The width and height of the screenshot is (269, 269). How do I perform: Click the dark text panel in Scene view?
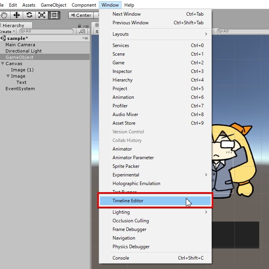pos(235,234)
